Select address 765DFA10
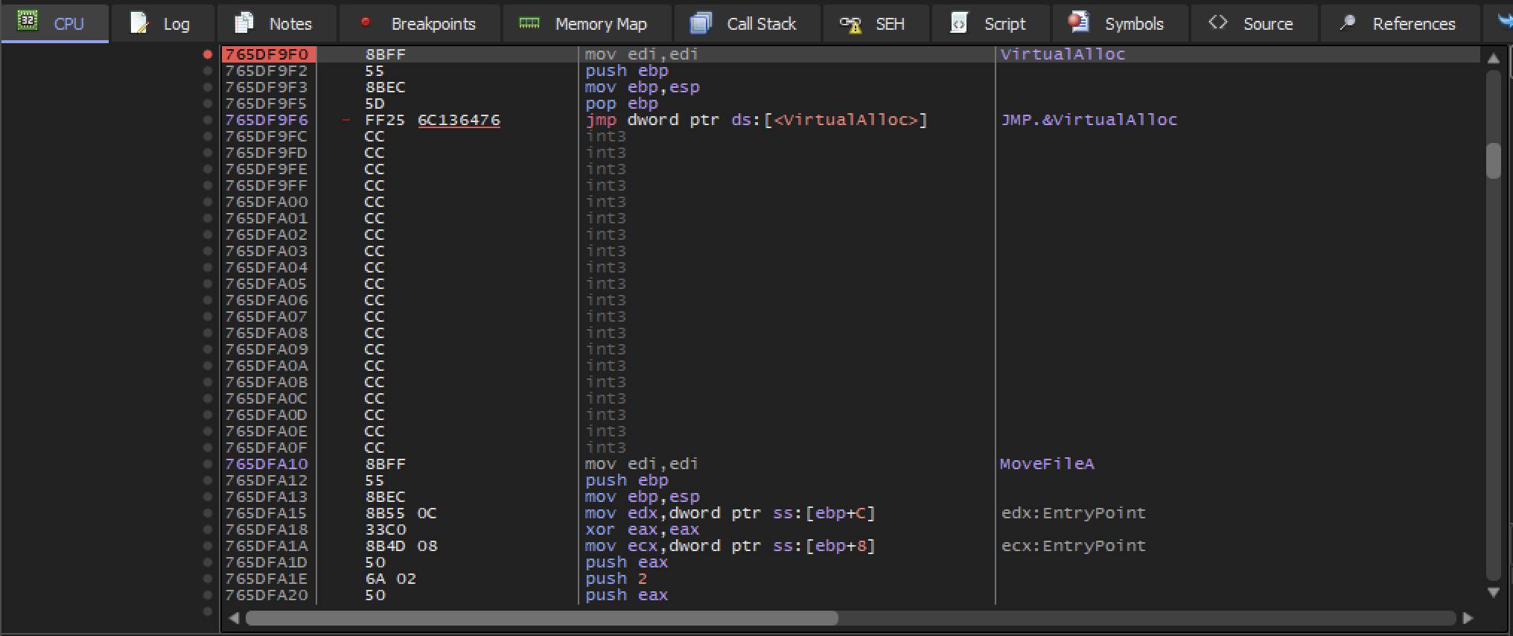The width and height of the screenshot is (1513, 636). 267,464
